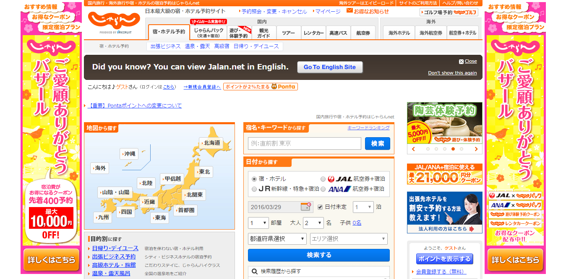Click the magnifier icon in 検索履歴から探す
Screen dimensions: 566x279
point(254,271)
